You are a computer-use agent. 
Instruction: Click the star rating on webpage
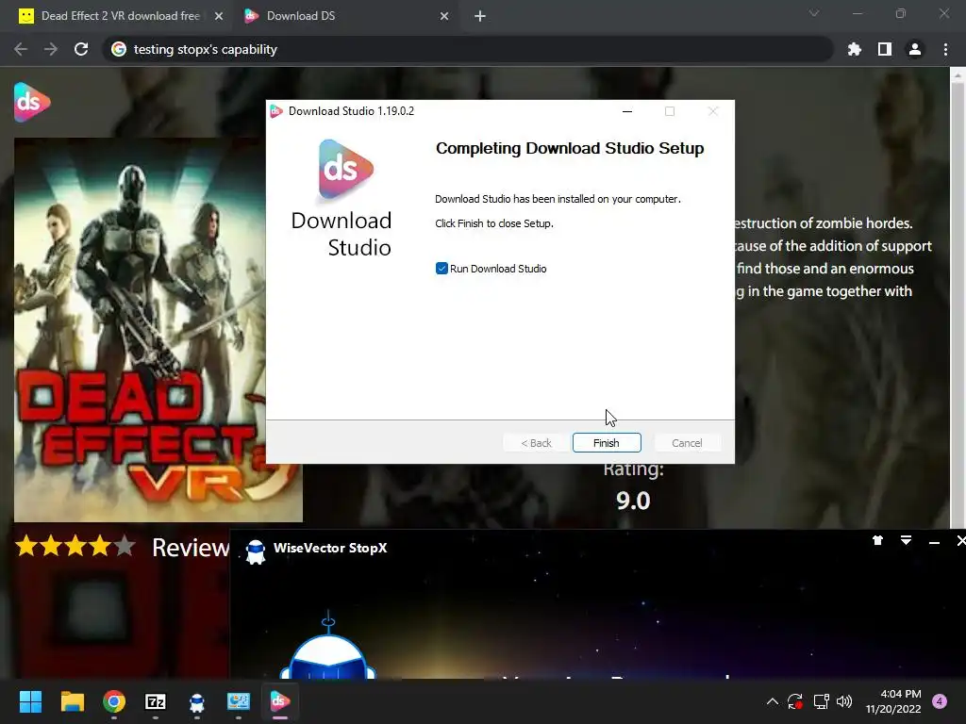pos(75,546)
